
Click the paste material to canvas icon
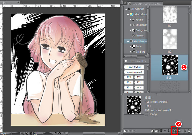pos(175,131)
